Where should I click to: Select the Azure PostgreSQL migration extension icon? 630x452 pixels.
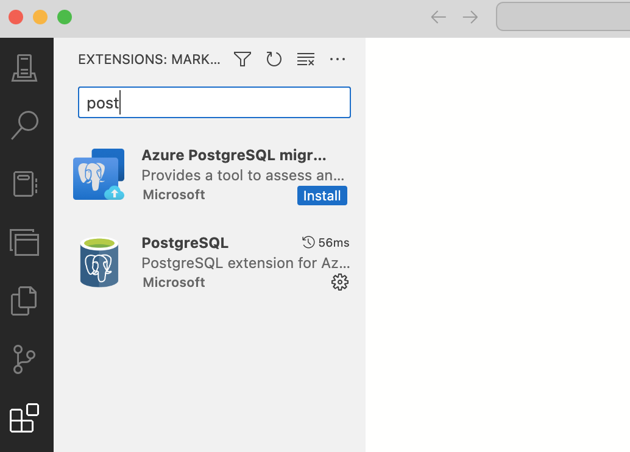coord(99,174)
